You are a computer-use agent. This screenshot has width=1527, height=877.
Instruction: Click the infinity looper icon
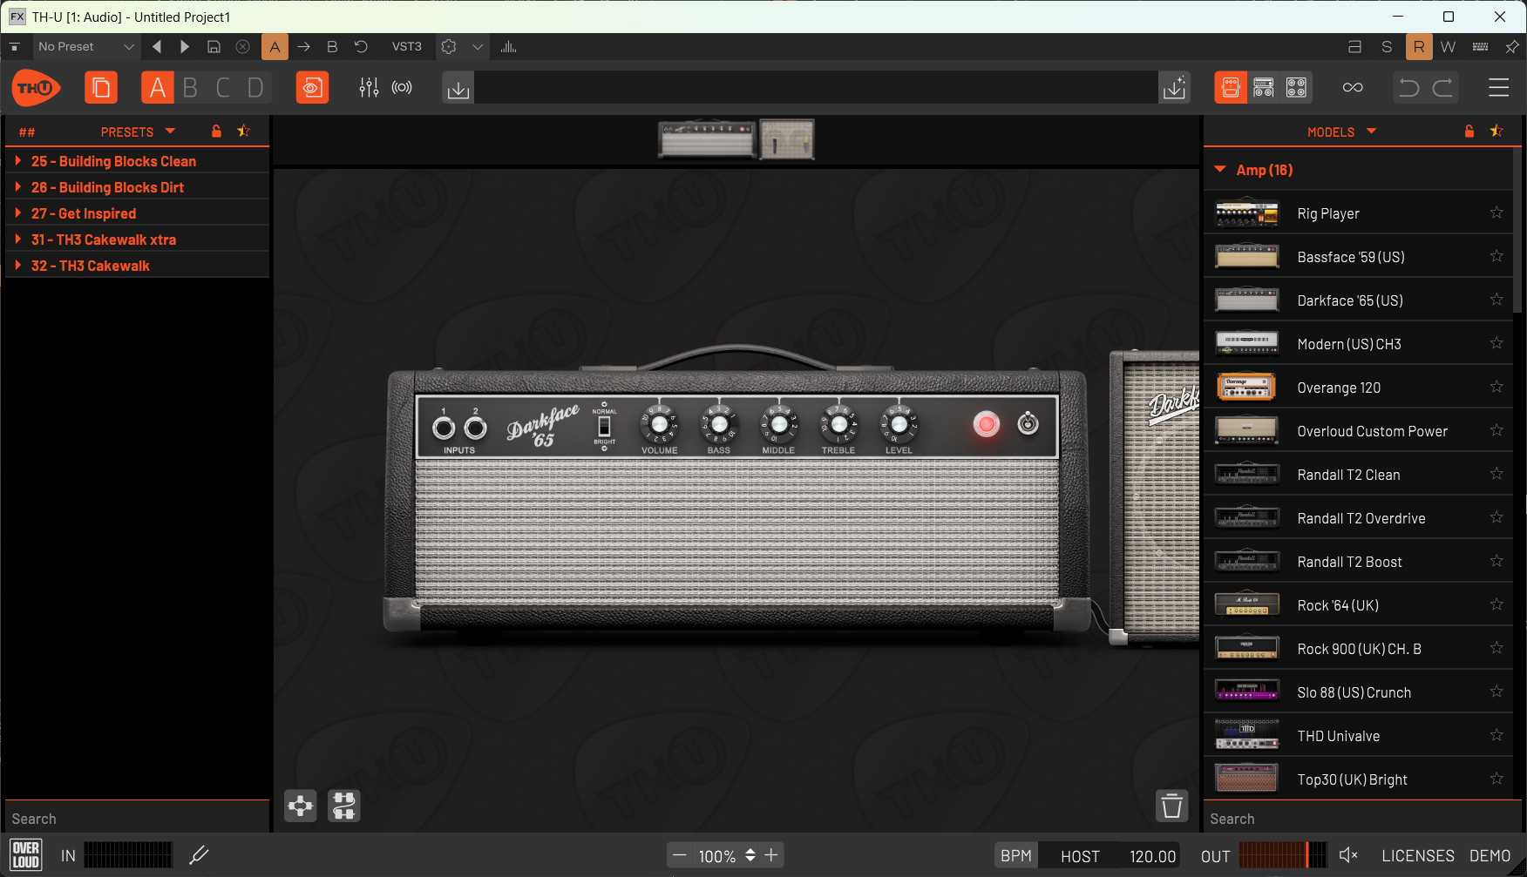pyautogui.click(x=1353, y=88)
